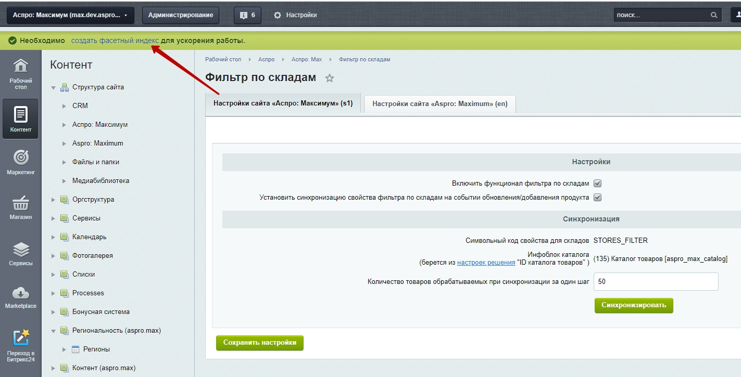The height and width of the screenshot is (377, 741).
Task: Open the Контент sidebar section
Action: pos(20,119)
